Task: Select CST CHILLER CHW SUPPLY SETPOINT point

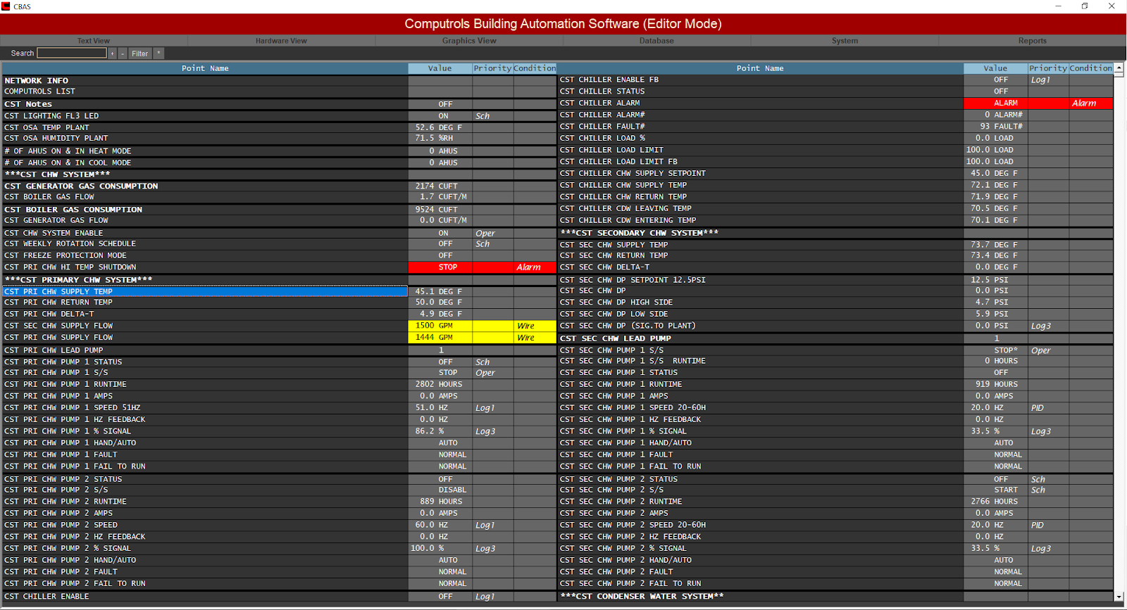Action: coord(760,174)
